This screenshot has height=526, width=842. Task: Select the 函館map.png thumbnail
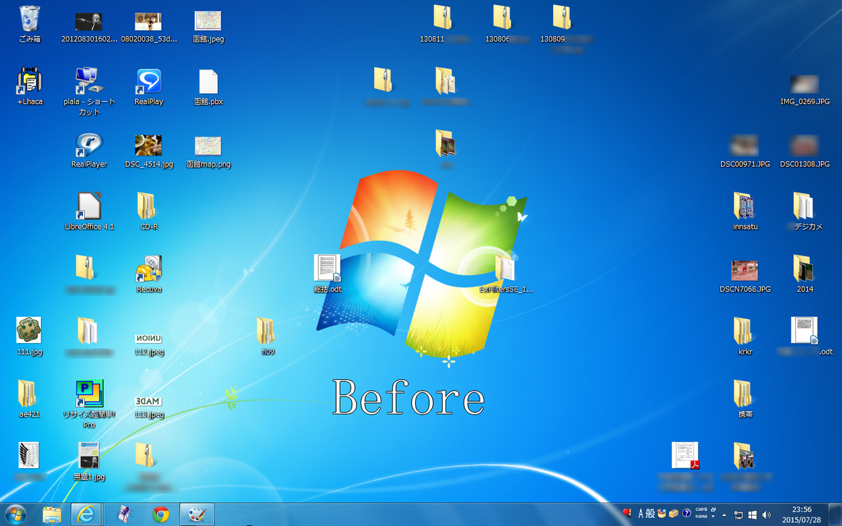[208, 146]
